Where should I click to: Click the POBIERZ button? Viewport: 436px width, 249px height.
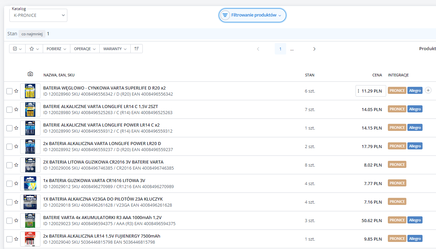pyautogui.click(x=56, y=49)
